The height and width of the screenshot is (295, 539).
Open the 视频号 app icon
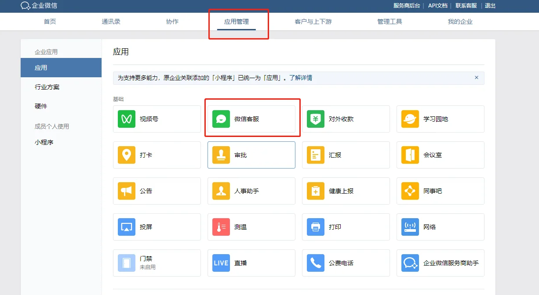coord(127,119)
